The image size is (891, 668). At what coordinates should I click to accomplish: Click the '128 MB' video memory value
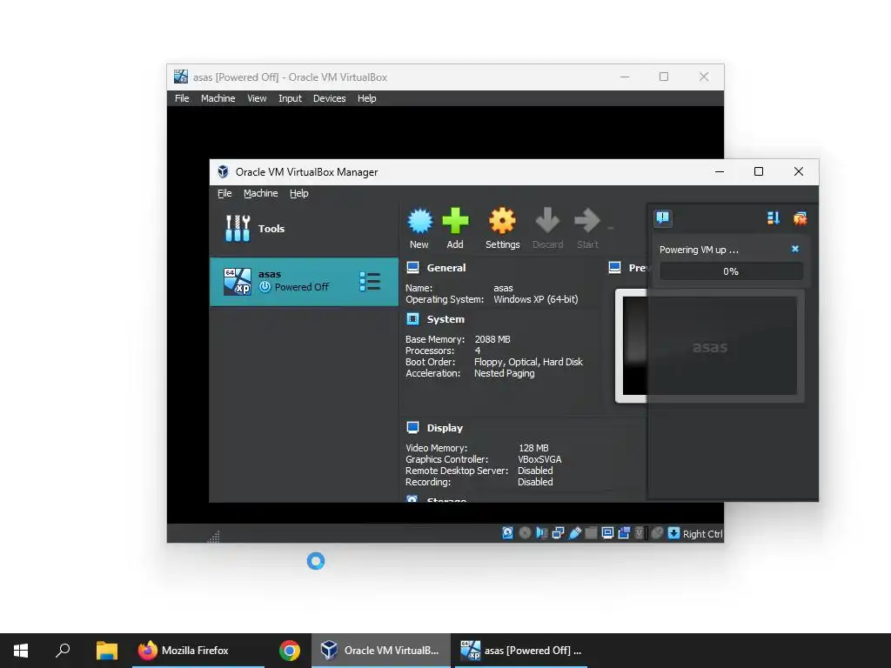pyautogui.click(x=533, y=448)
